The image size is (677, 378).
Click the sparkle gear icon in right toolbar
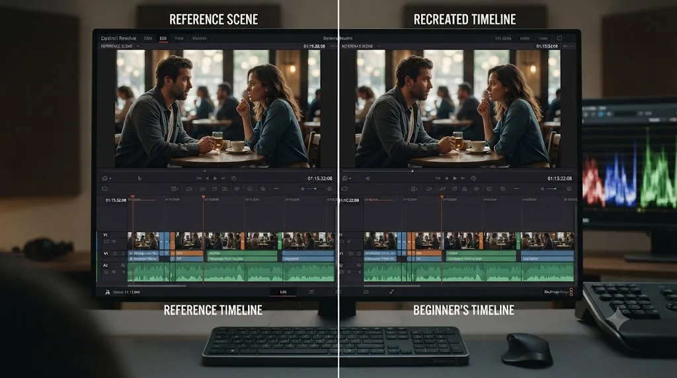[x=502, y=189]
